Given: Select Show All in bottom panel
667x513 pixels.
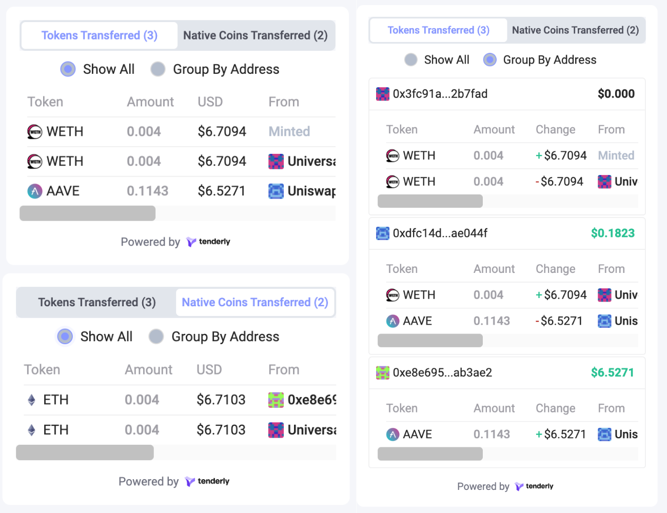Looking at the screenshot, I should pyautogui.click(x=65, y=336).
